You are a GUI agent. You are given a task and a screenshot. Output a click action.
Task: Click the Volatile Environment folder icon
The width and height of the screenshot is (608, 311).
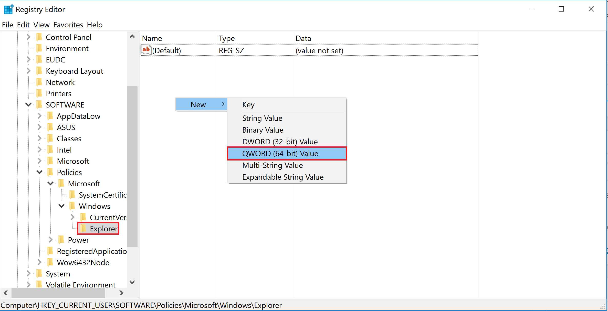point(39,285)
